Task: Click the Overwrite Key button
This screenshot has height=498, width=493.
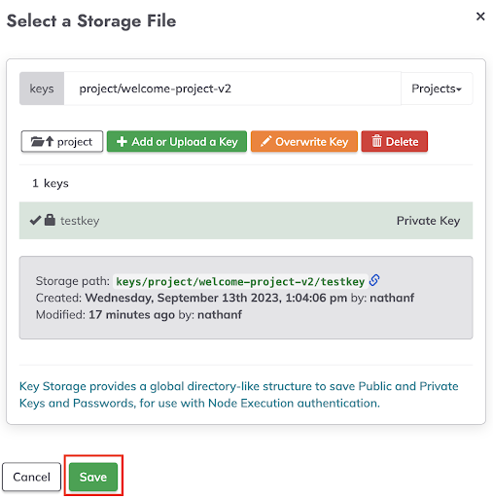Action: pyautogui.click(x=304, y=141)
